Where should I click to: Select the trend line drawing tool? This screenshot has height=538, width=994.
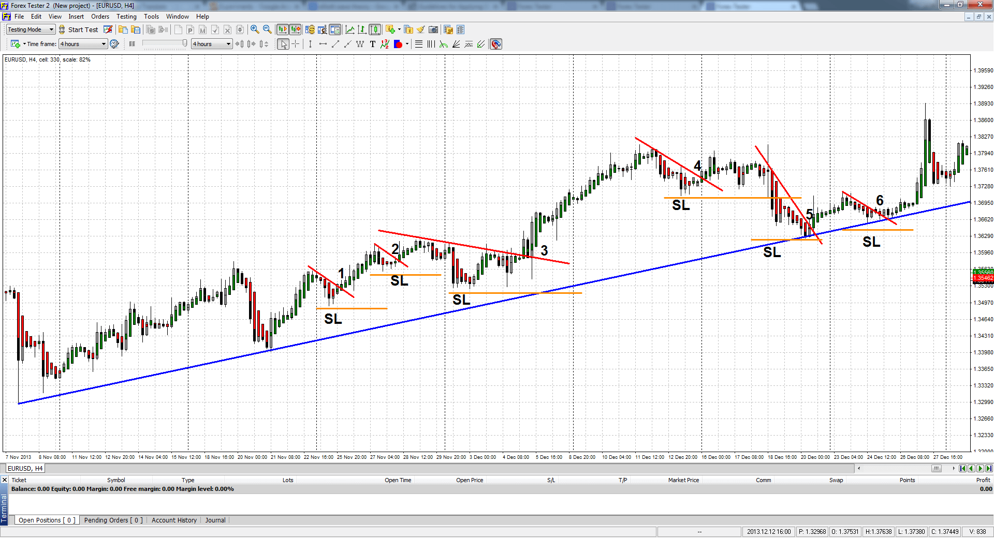pos(335,44)
